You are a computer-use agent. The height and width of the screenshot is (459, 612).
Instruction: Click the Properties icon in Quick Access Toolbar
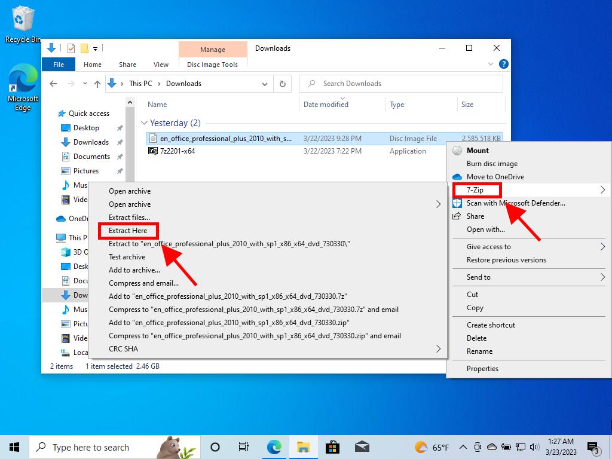(x=71, y=48)
